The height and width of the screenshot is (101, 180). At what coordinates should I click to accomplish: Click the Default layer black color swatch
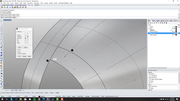point(176,27)
